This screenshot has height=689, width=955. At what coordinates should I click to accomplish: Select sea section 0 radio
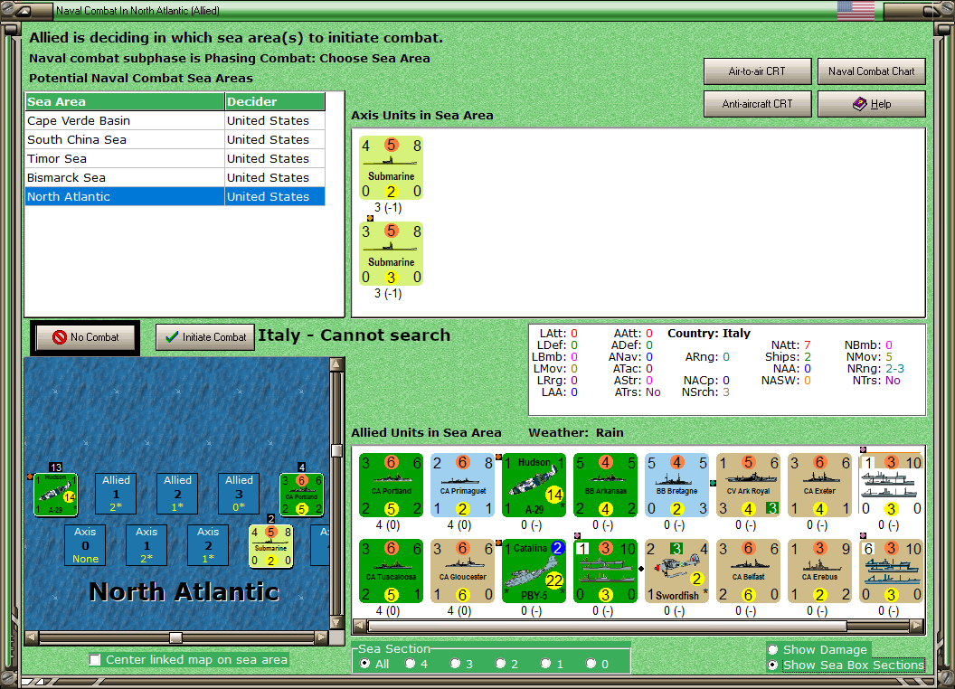tap(591, 664)
